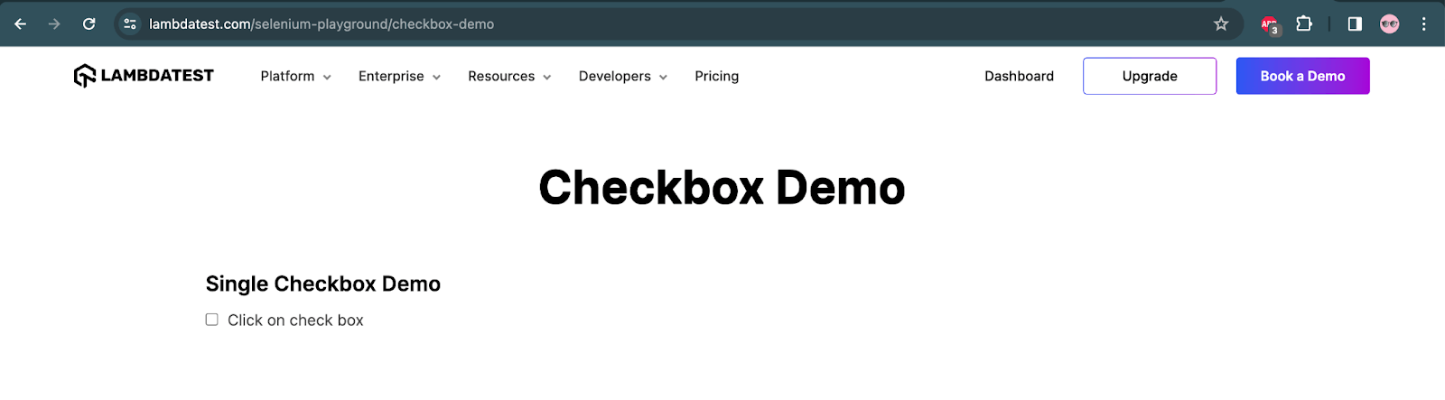Go back with the browser back arrow
Image resolution: width=1445 pixels, height=400 pixels.
coord(20,24)
